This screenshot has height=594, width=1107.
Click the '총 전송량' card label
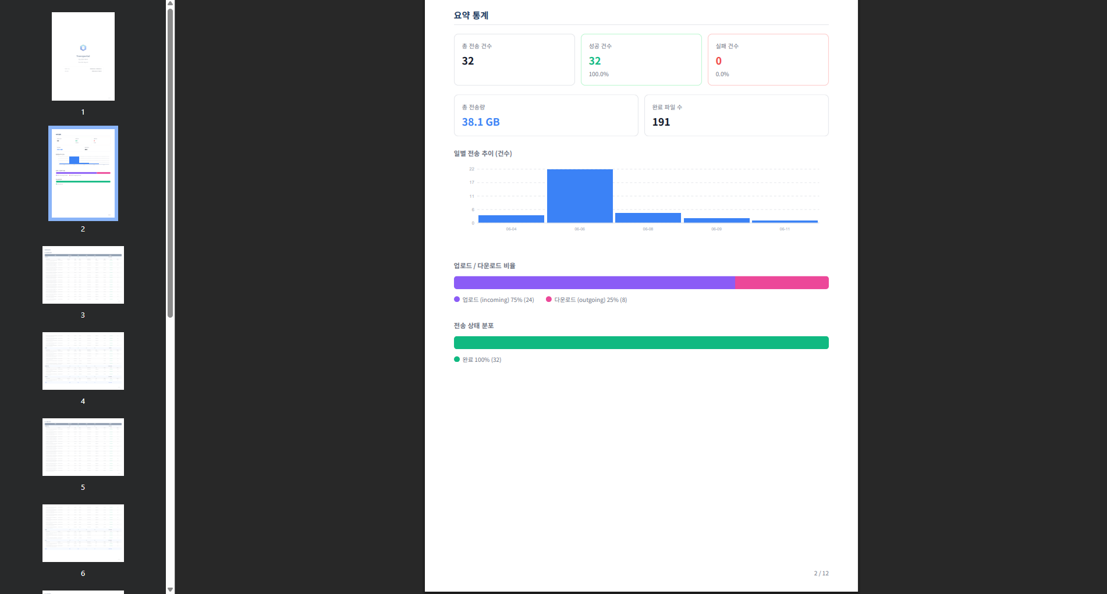click(x=473, y=108)
